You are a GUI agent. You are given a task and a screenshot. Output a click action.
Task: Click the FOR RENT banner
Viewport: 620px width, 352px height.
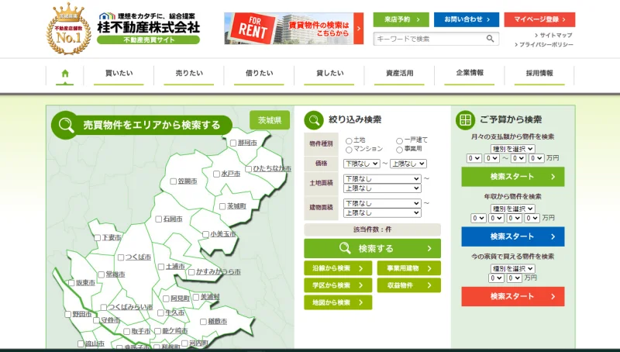[294, 29]
